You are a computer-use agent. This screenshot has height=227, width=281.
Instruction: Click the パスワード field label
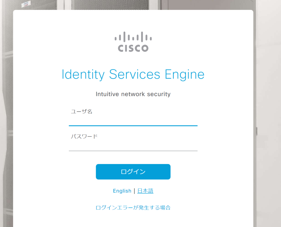[x=84, y=136]
